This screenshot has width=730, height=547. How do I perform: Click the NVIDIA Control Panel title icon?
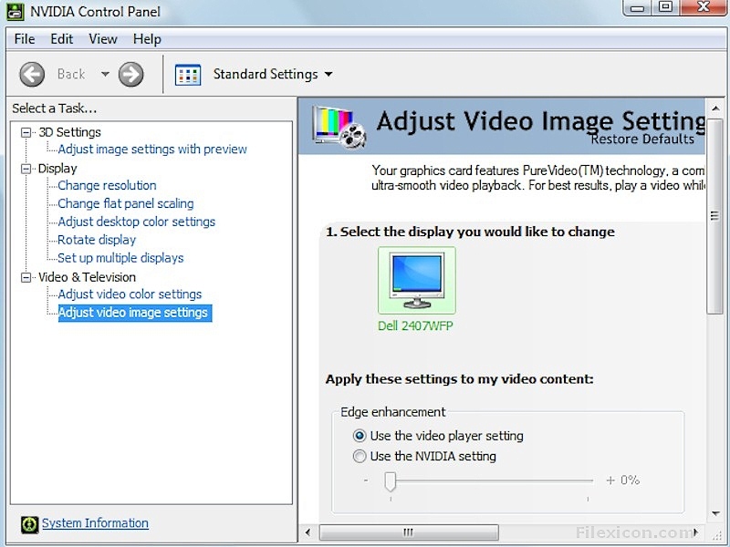15,12
